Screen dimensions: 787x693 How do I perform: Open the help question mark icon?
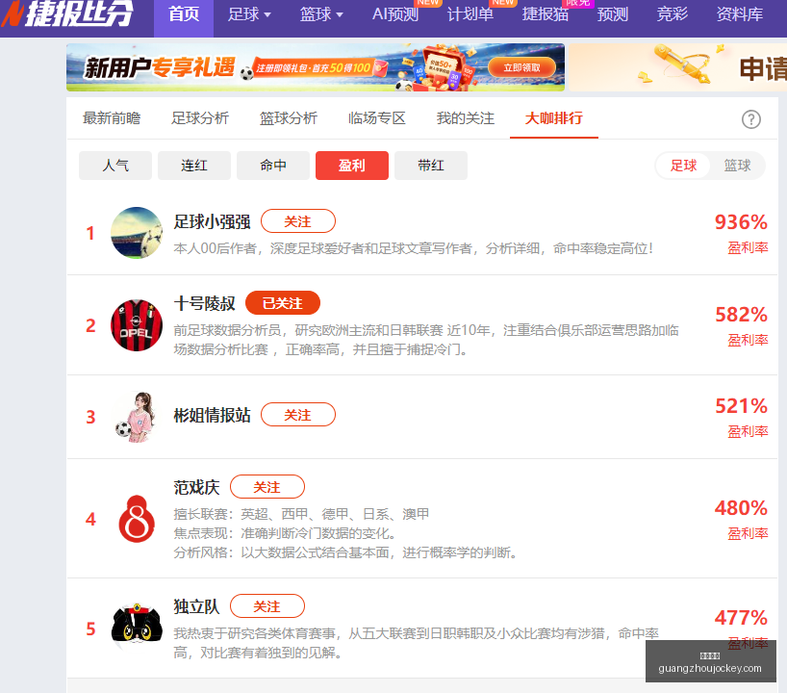(750, 119)
